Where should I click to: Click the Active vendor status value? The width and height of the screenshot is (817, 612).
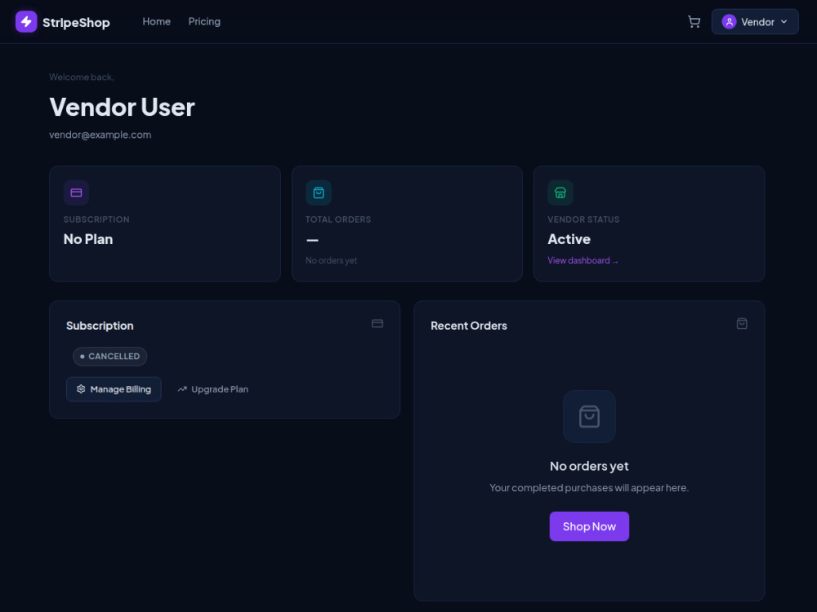[569, 239]
